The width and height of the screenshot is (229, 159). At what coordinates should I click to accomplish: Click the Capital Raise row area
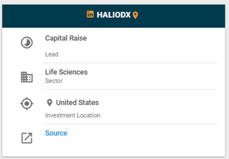tap(113, 45)
